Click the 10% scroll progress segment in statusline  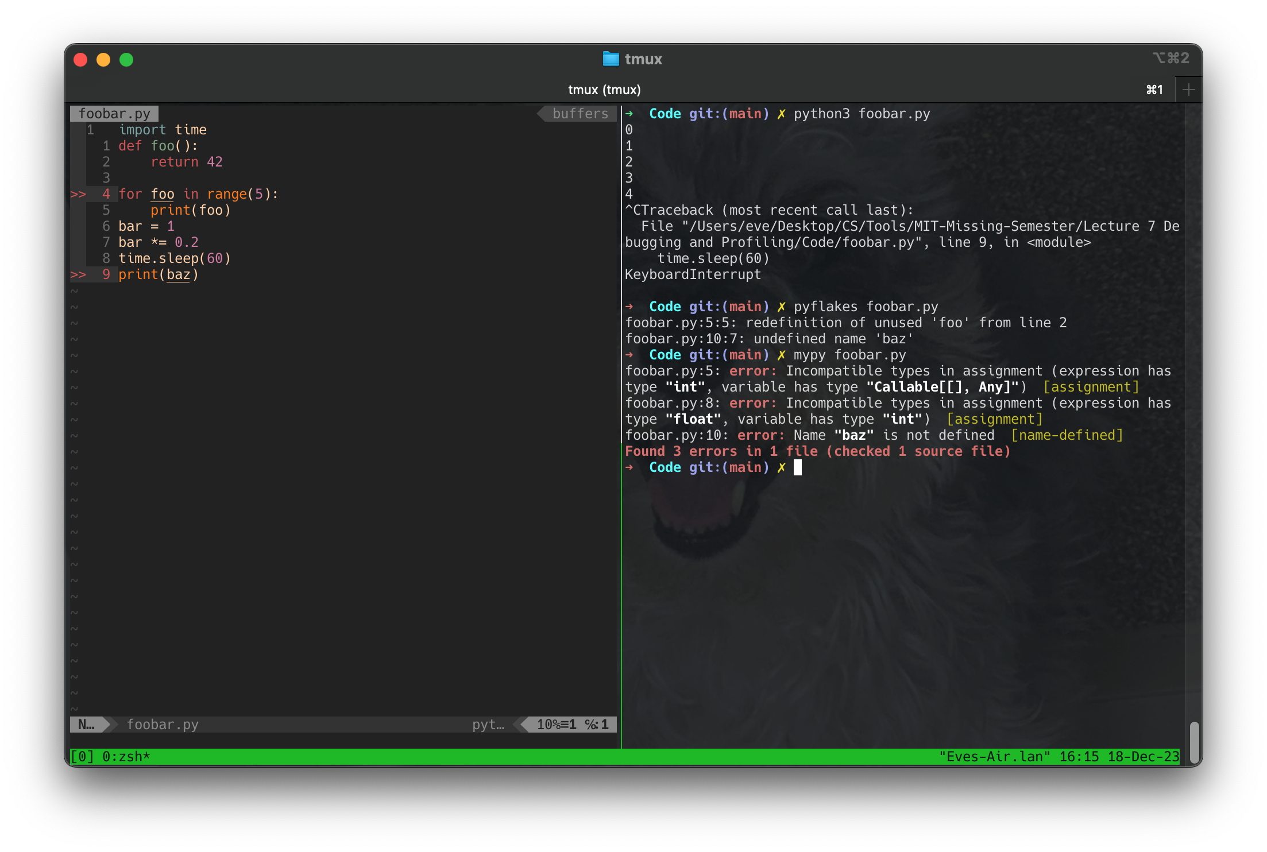tap(550, 725)
